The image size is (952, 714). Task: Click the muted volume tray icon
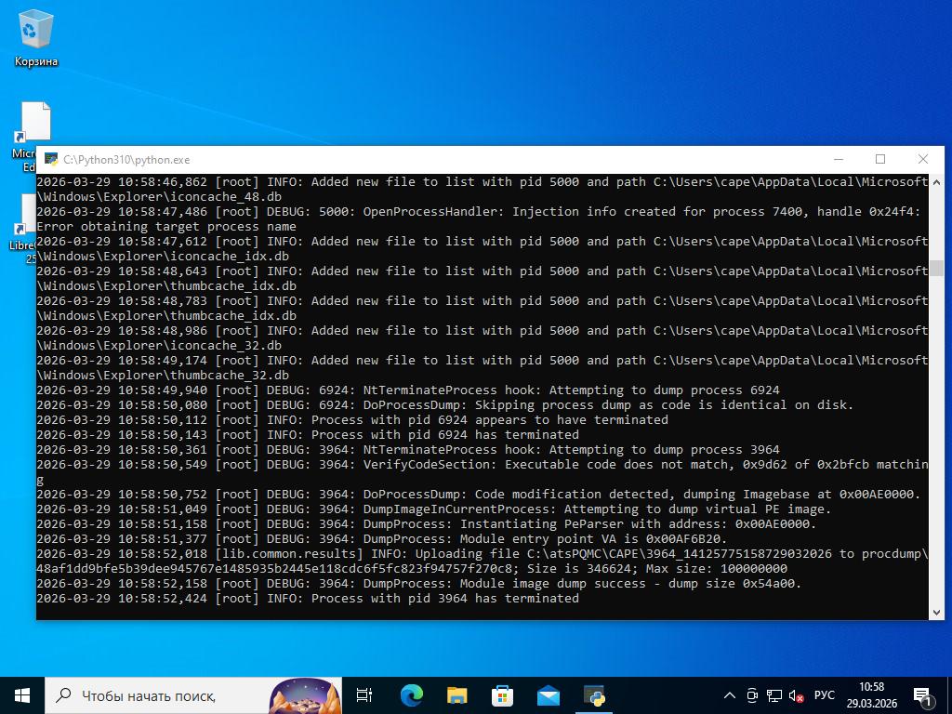(x=796, y=695)
